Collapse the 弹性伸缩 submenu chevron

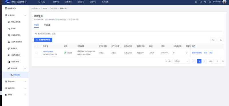pyautogui.click(x=25, y=68)
